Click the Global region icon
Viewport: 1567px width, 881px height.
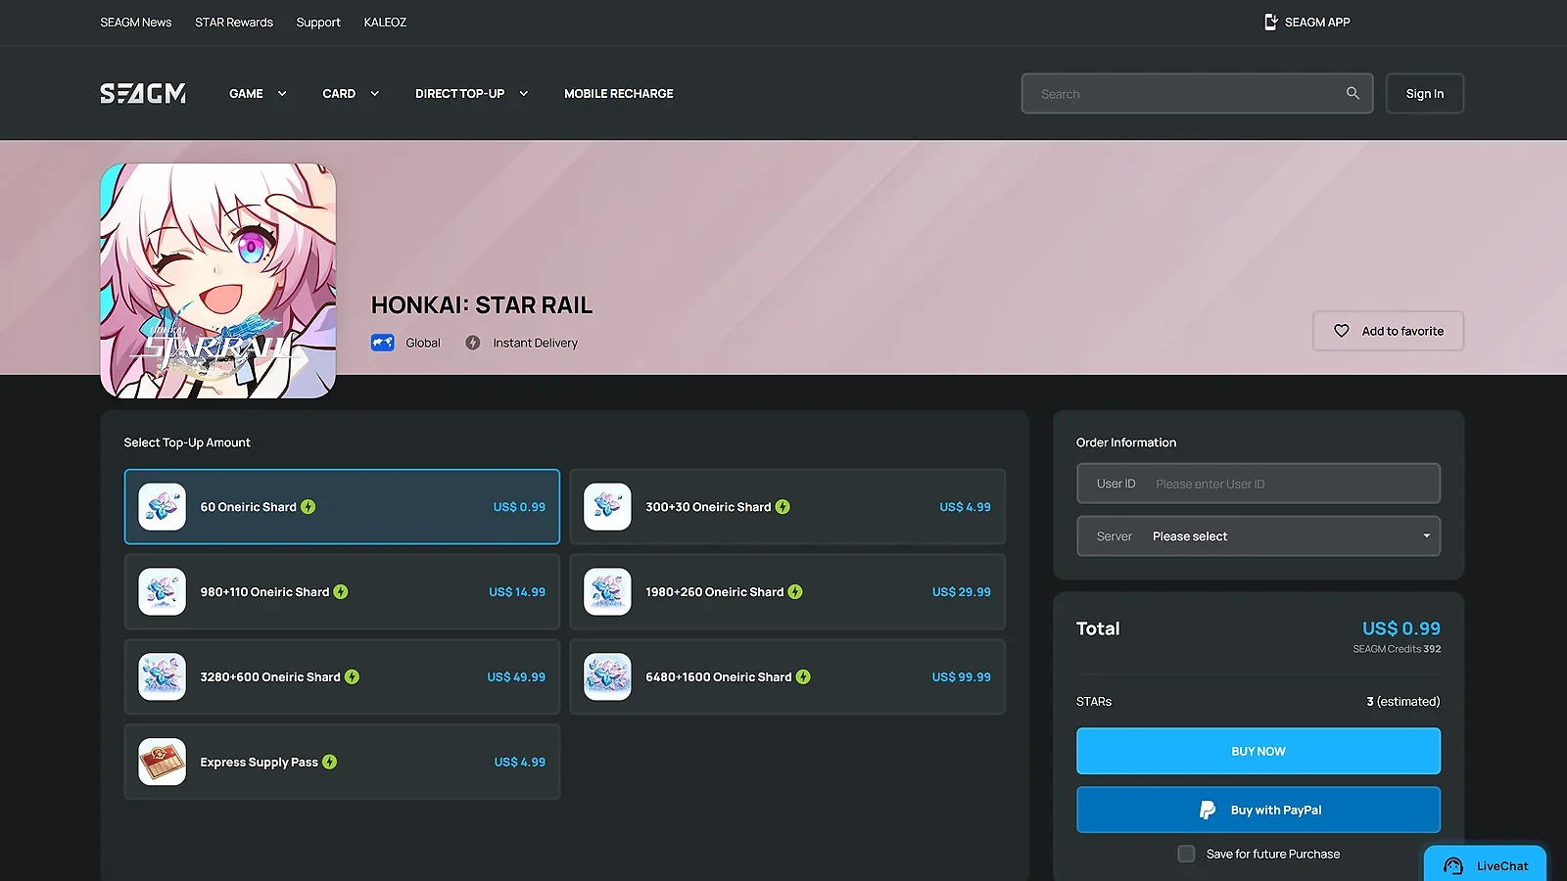pyautogui.click(x=383, y=343)
